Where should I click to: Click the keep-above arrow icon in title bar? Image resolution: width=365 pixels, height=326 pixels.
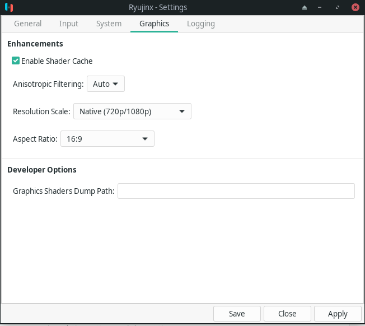[305, 8]
